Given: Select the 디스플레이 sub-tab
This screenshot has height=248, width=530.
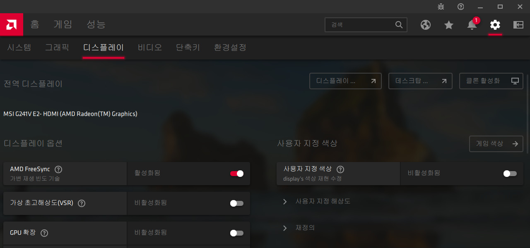Looking at the screenshot, I should pos(104,47).
